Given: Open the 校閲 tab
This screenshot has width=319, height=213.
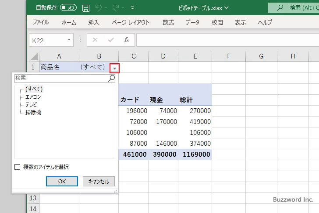Looking at the screenshot, I should pyautogui.click(x=217, y=22).
